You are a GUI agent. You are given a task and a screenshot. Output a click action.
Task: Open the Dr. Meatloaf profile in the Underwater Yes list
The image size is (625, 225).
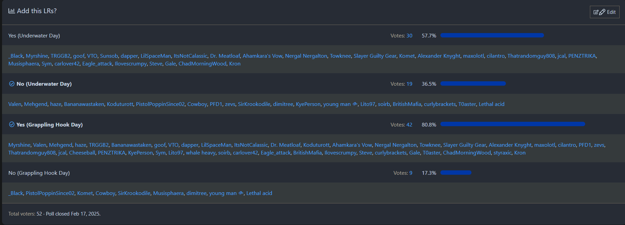point(225,56)
